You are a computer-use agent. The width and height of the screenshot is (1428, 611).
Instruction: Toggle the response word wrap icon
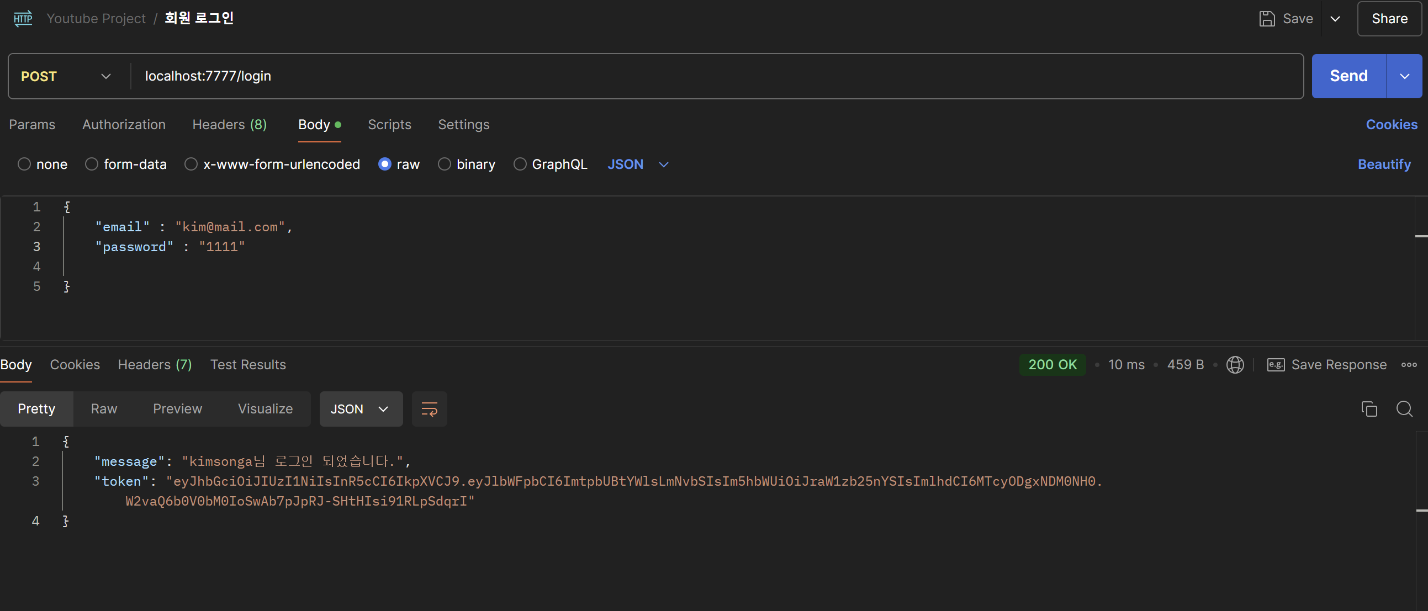(x=429, y=409)
